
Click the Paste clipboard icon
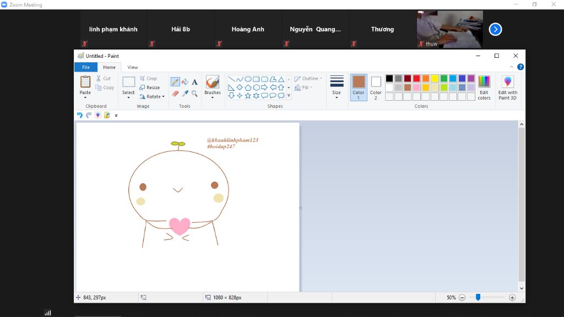[x=85, y=82]
